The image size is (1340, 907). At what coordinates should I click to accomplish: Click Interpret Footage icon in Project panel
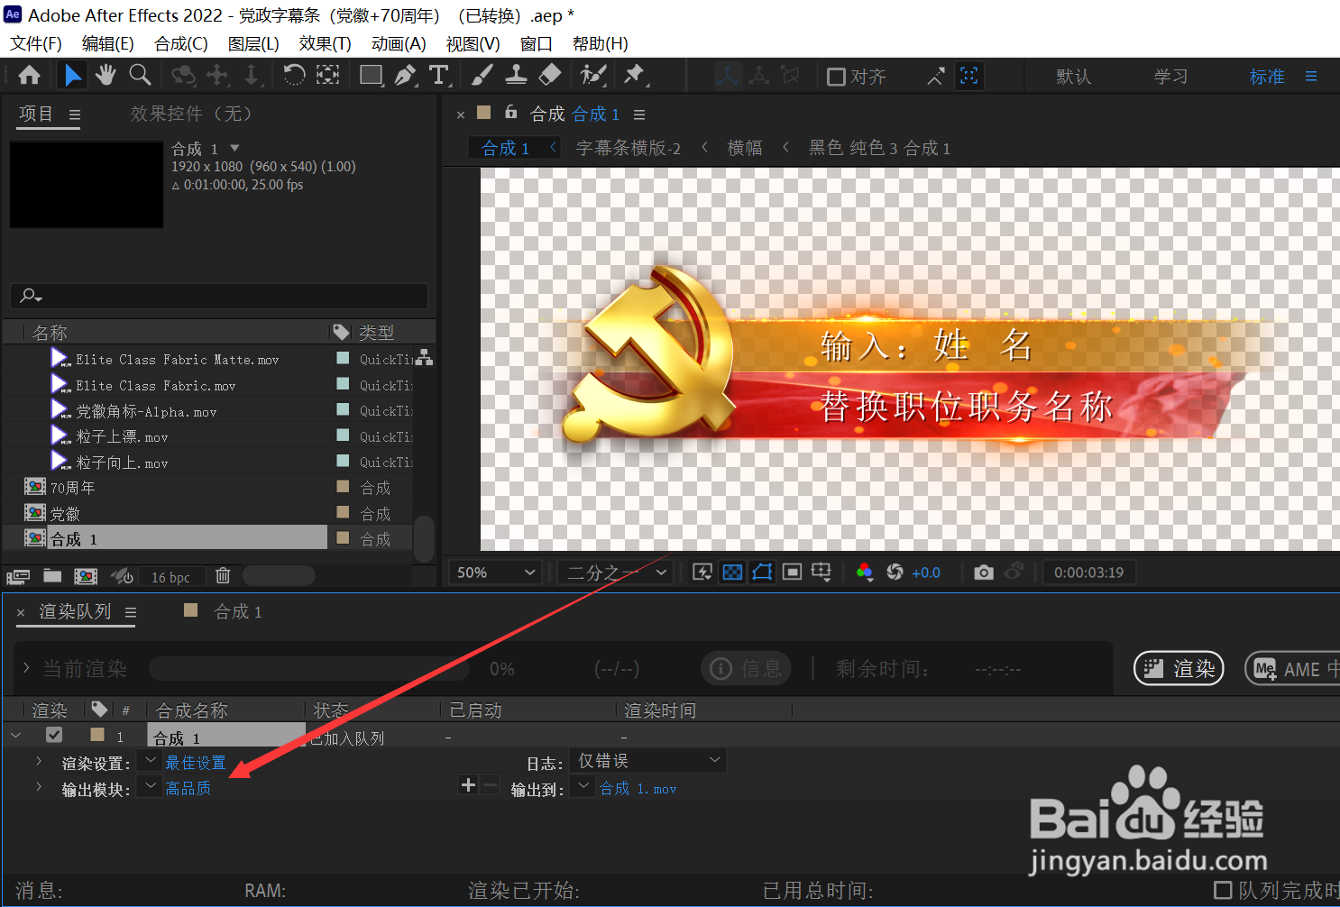[18, 576]
